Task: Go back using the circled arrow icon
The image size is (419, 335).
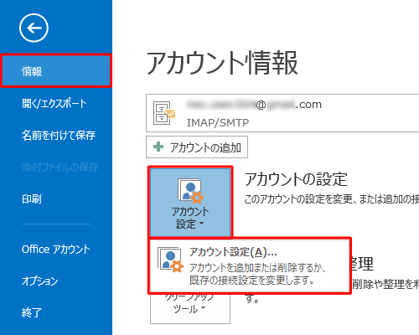Action: click(34, 28)
